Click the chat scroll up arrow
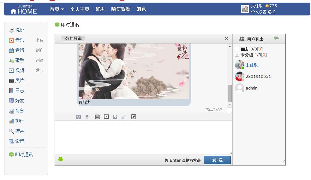Image resolution: width=311 pixels, height=180 pixels. [230, 47]
